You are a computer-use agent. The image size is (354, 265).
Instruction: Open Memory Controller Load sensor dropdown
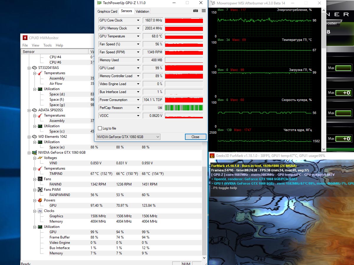point(138,76)
